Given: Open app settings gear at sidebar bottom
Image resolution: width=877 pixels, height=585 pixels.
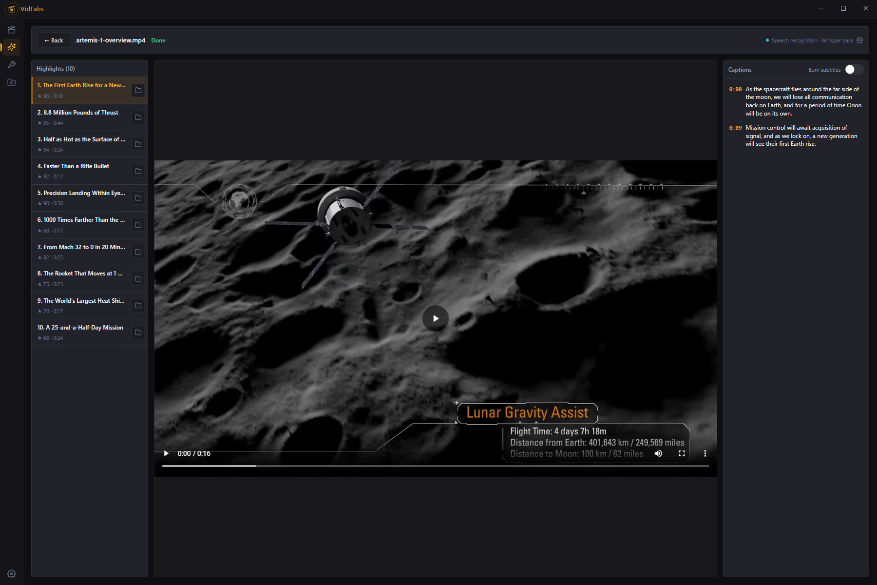Looking at the screenshot, I should coord(12,574).
